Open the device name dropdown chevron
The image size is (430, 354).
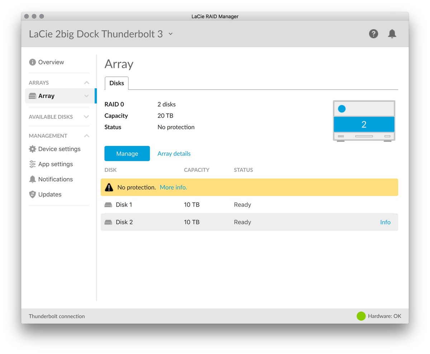[171, 34]
